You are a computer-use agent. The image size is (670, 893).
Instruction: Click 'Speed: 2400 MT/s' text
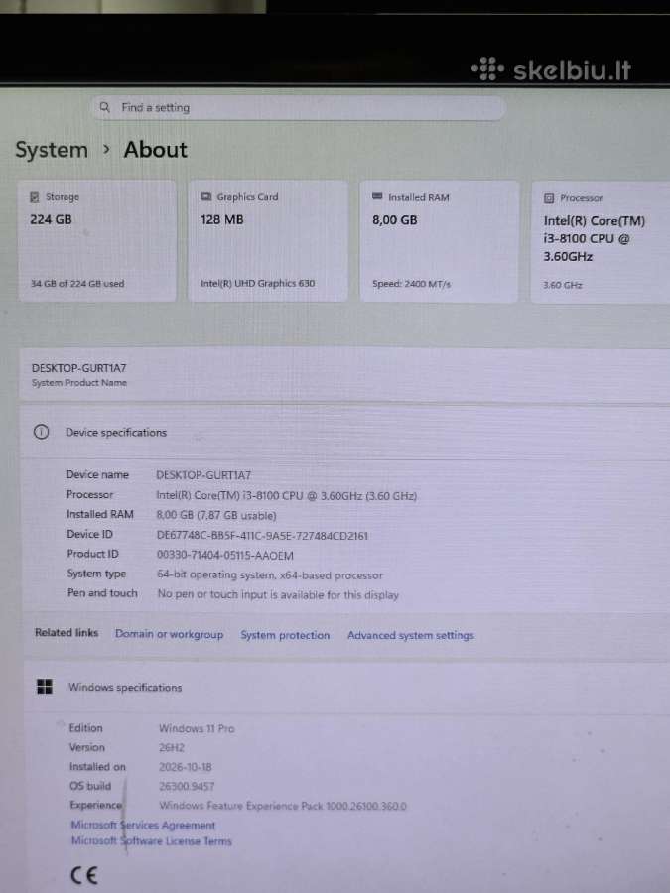tap(411, 284)
